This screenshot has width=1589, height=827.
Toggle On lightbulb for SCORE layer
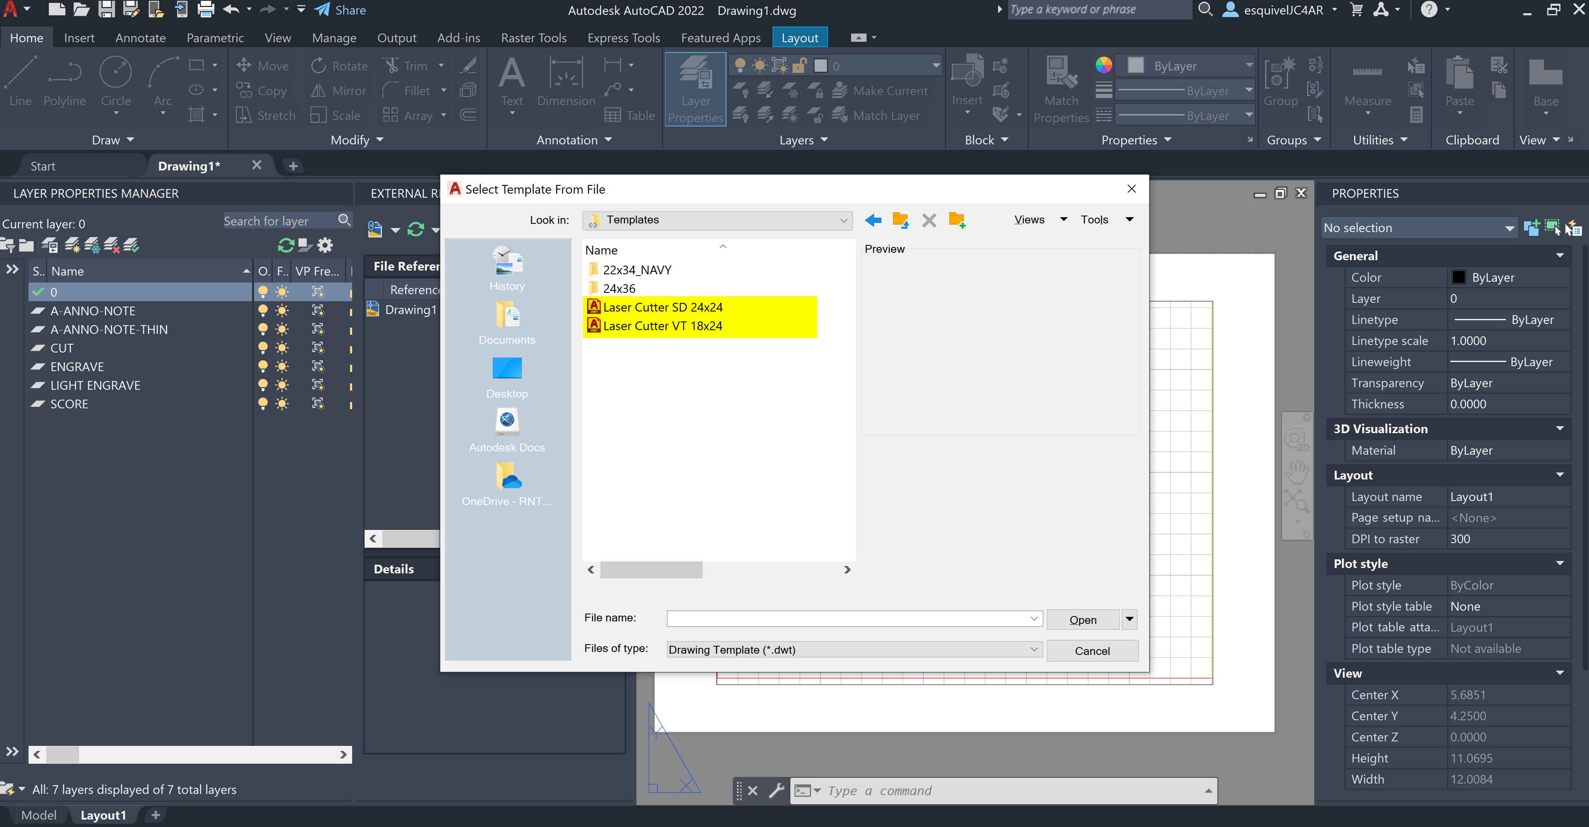[x=263, y=404]
